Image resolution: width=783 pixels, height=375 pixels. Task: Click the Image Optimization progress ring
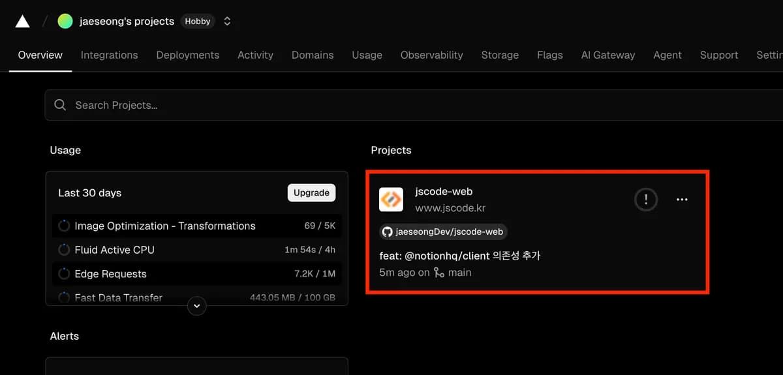[64, 226]
